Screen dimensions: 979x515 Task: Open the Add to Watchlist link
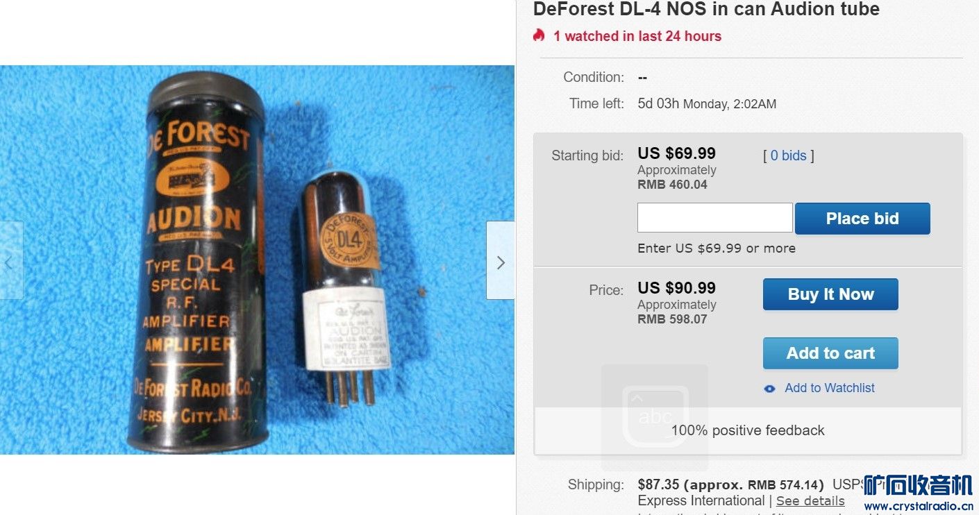point(829,388)
